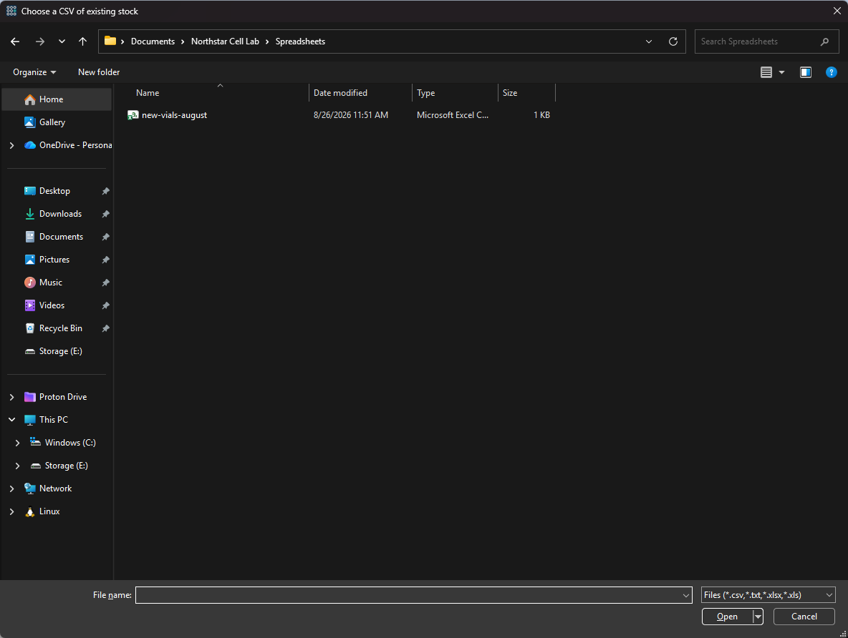Expand the Proton Drive node
This screenshot has height=638, width=848.
point(12,397)
